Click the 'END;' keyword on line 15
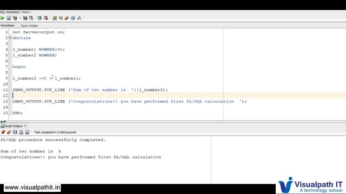This screenshot has width=346, height=194. point(17,113)
